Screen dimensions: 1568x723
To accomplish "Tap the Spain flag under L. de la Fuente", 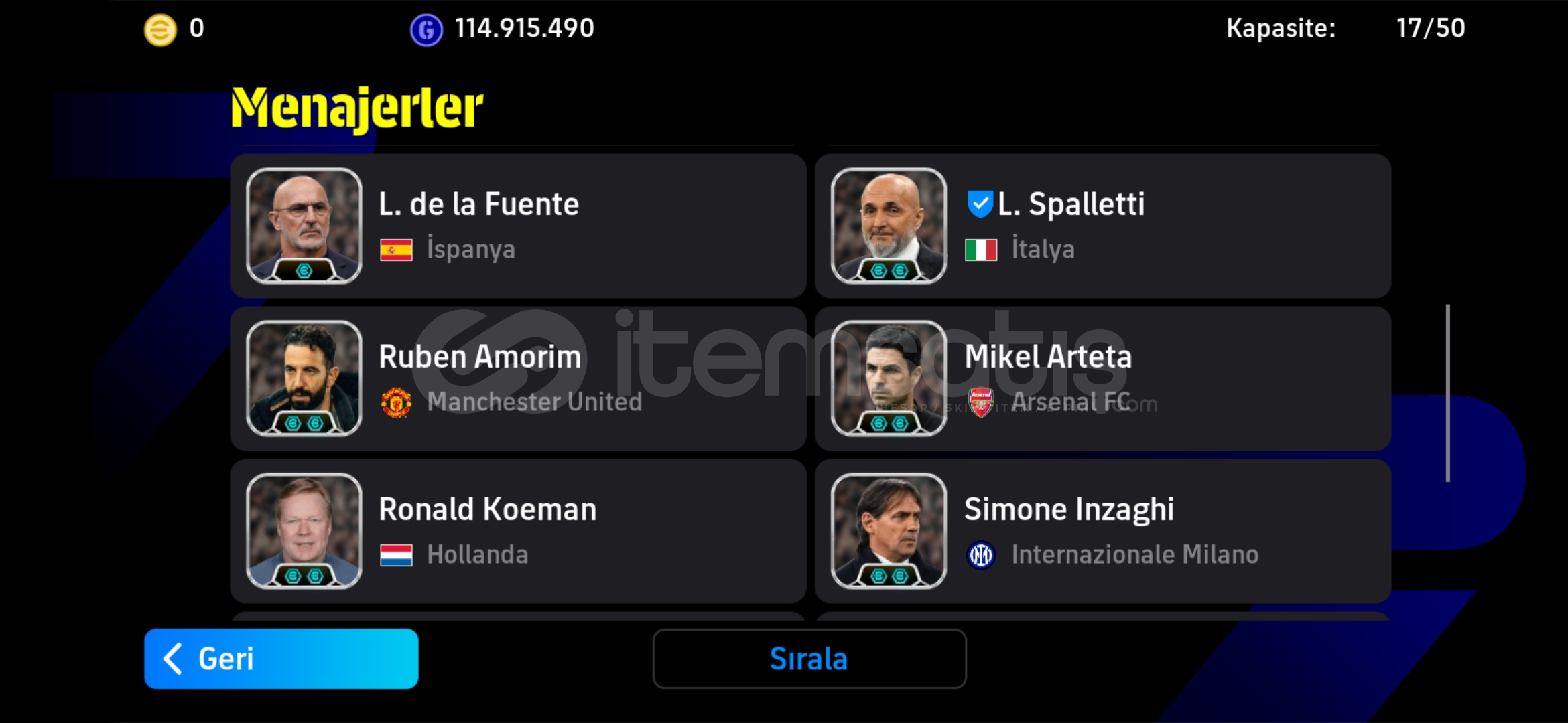I will point(396,250).
